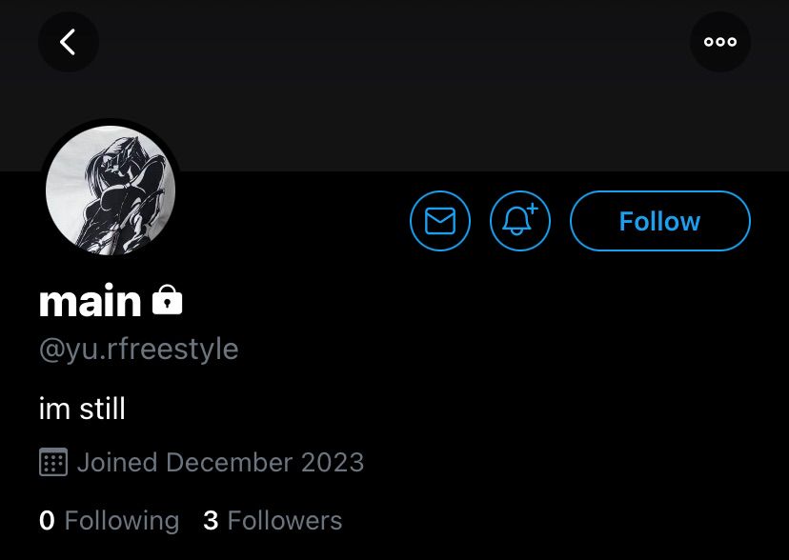Select the @yu.rfreestyle handle text
The width and height of the screenshot is (789, 560).
coord(138,350)
